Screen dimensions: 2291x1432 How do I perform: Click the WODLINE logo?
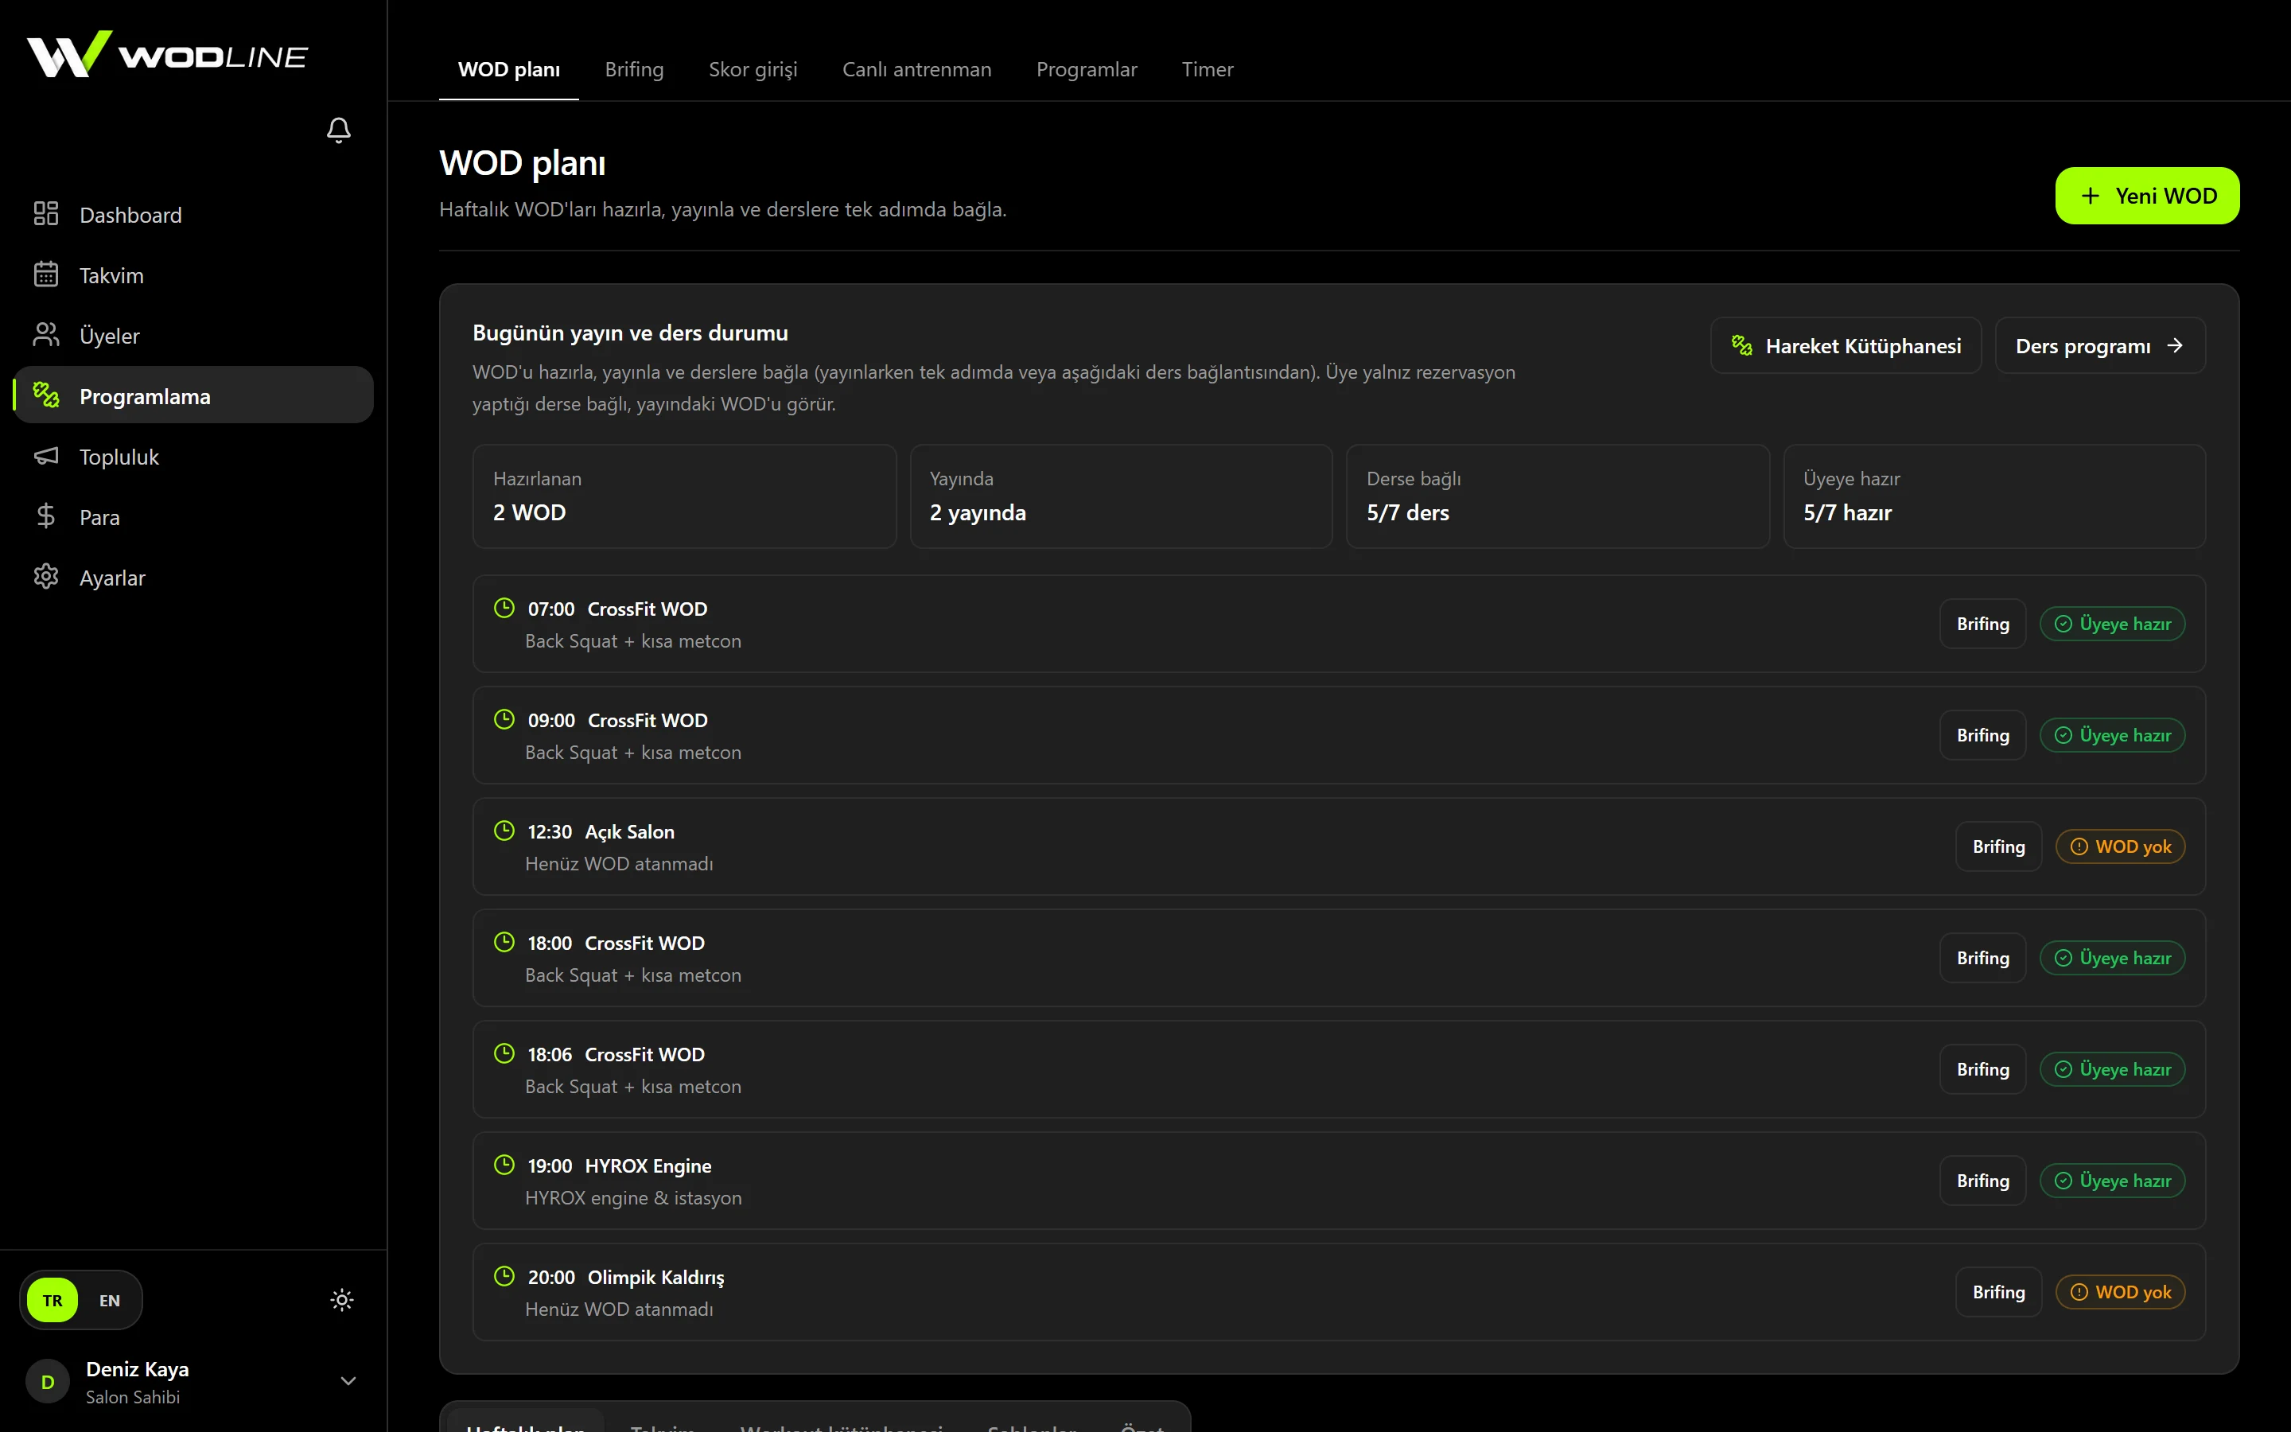(166, 54)
